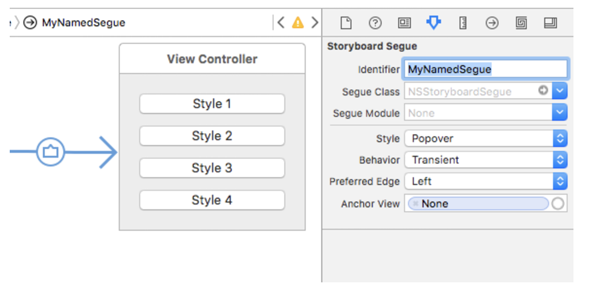
Task: Open the File inspector
Action: (x=347, y=22)
